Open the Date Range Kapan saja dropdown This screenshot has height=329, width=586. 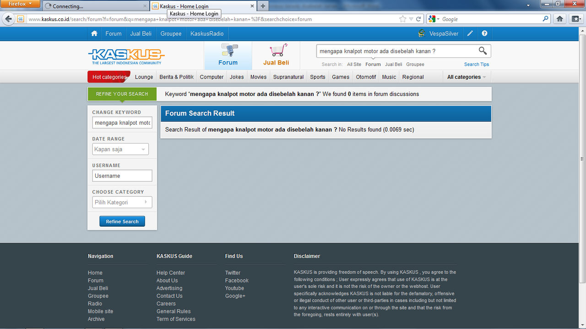pyautogui.click(x=120, y=149)
